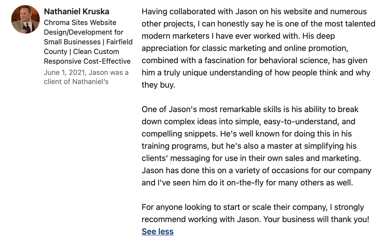Click 'Small Businesses | Fairfield' headline text

[88, 42]
